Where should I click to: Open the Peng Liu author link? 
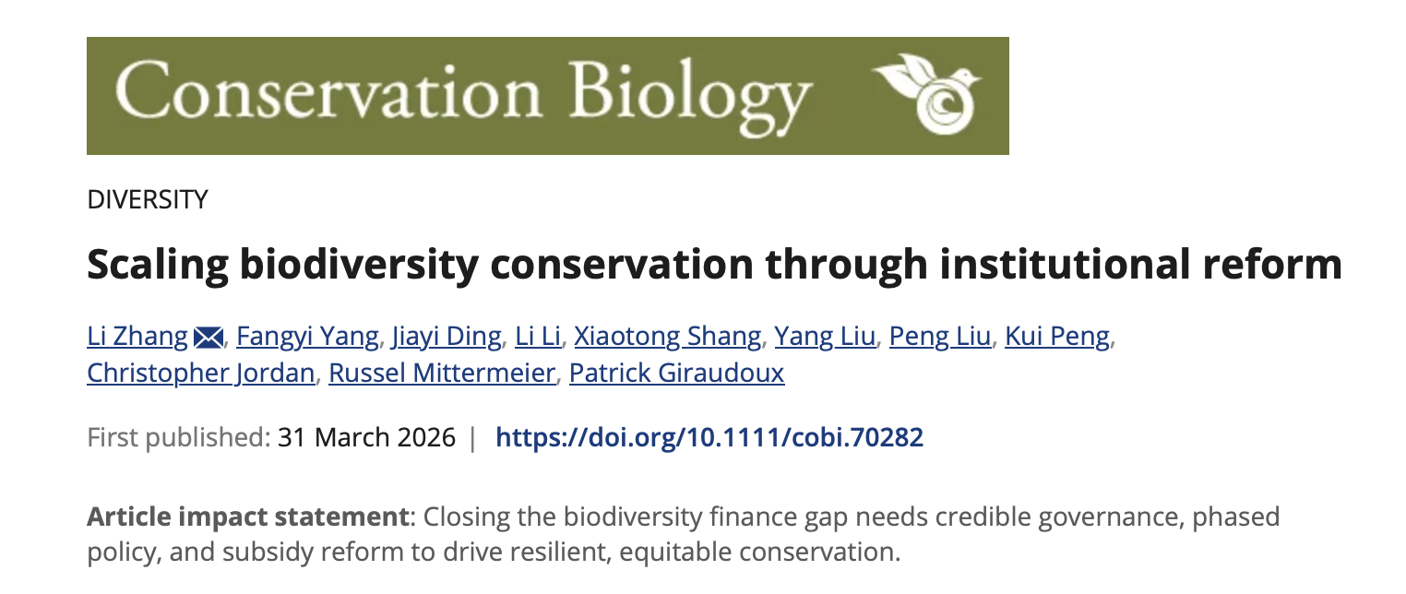pos(940,338)
